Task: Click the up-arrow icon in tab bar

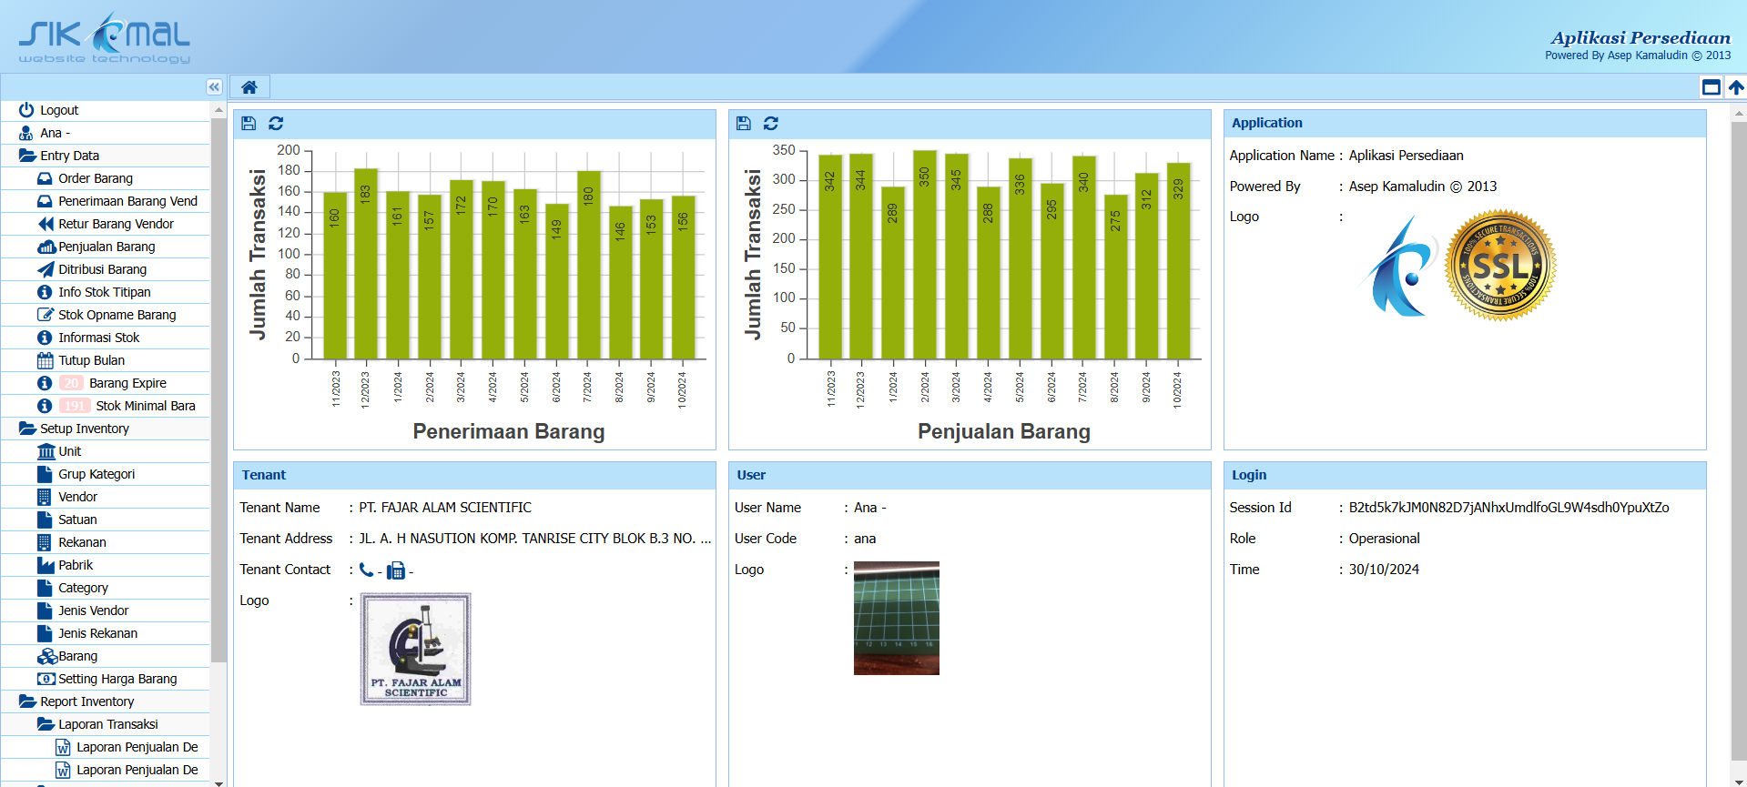Action: pyautogui.click(x=1736, y=87)
